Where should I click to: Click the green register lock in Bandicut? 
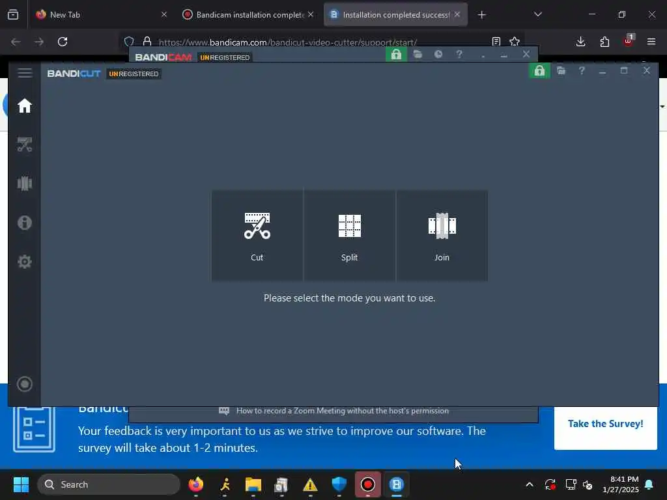pos(539,70)
